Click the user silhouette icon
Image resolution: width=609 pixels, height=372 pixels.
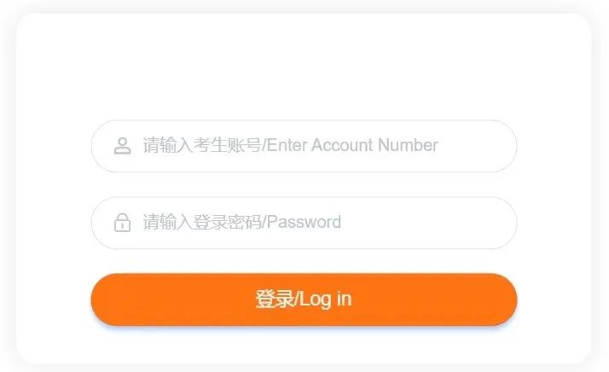(x=122, y=146)
